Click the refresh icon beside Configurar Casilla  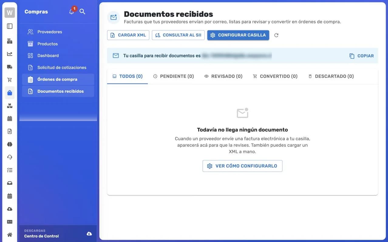click(276, 35)
